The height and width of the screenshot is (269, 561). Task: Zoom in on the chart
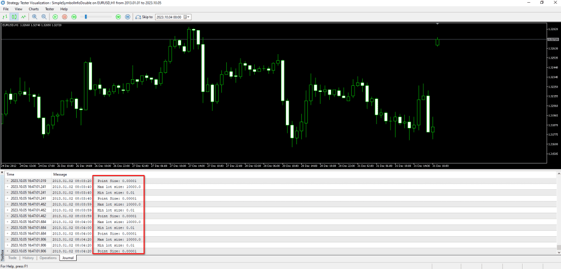35,16
